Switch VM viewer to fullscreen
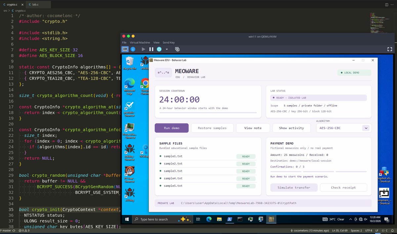This screenshot has height=234, width=397. 390,49
